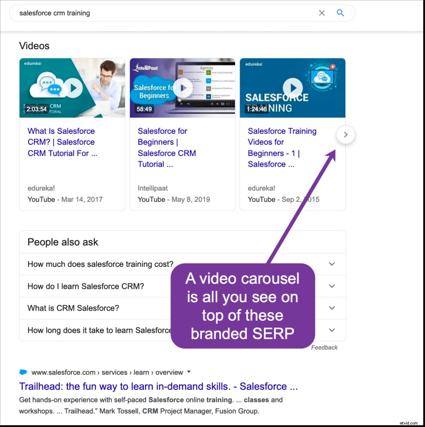The height and width of the screenshot is (427, 425).
Task: Advance the video carousel with the right arrow
Action: coord(345,135)
